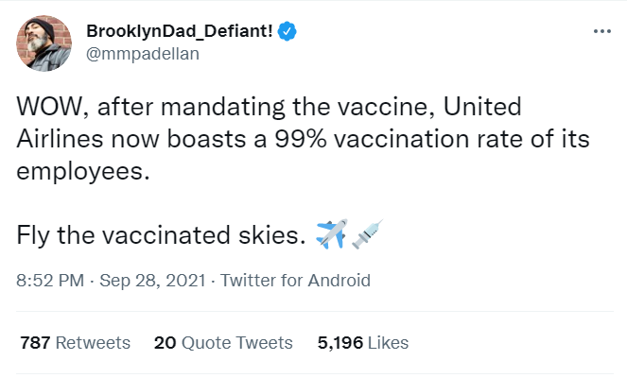This screenshot has width=627, height=378.
Task: Click the Twitter for Android source link
Action: (x=297, y=280)
